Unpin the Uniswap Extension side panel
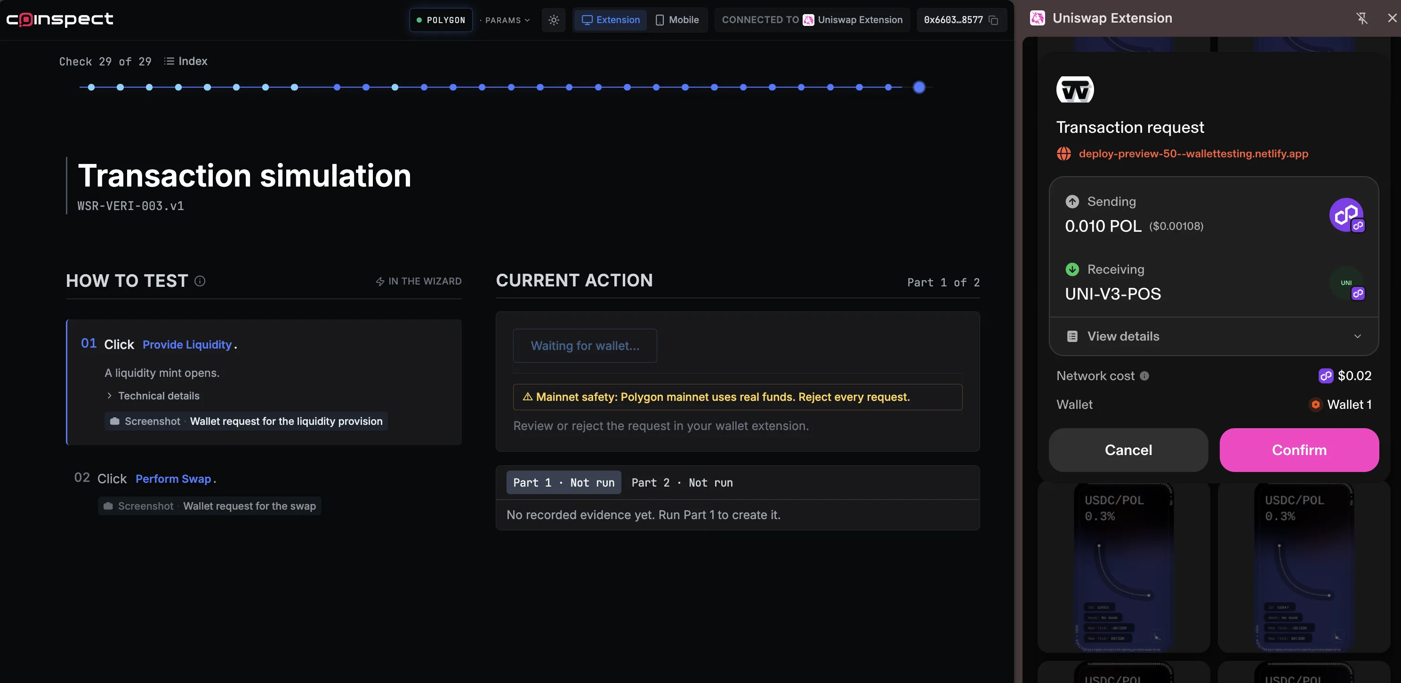This screenshot has height=683, width=1401. click(1361, 18)
